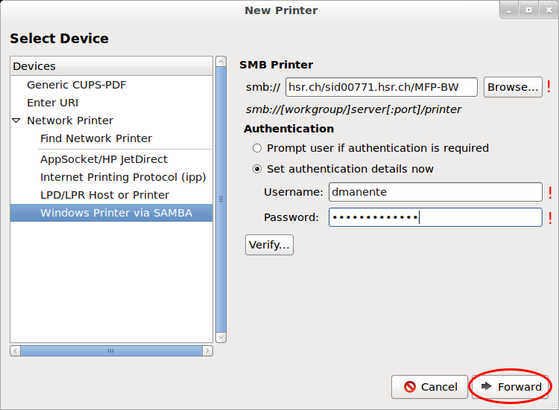The height and width of the screenshot is (410, 559).
Task: Collapse the Network Printer tree node
Action: 16,121
